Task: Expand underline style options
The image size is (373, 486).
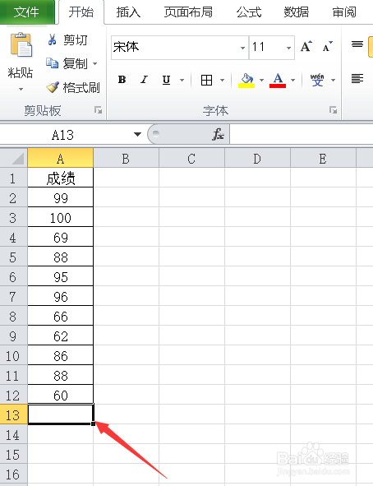Action: click(x=182, y=80)
